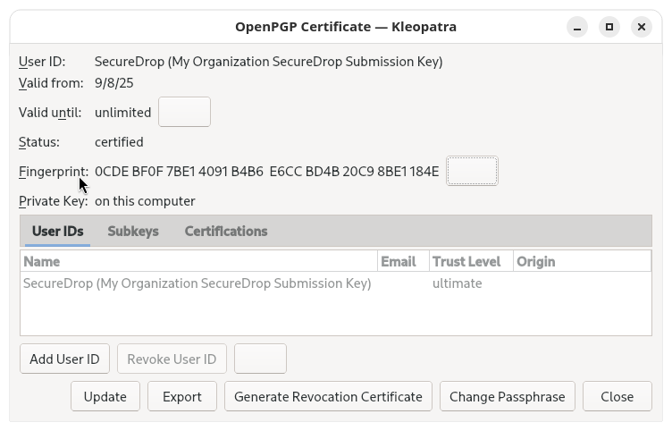Click the blank button next to the fingerprint
Image resolution: width=672 pixels, height=431 pixels.
[472, 171]
